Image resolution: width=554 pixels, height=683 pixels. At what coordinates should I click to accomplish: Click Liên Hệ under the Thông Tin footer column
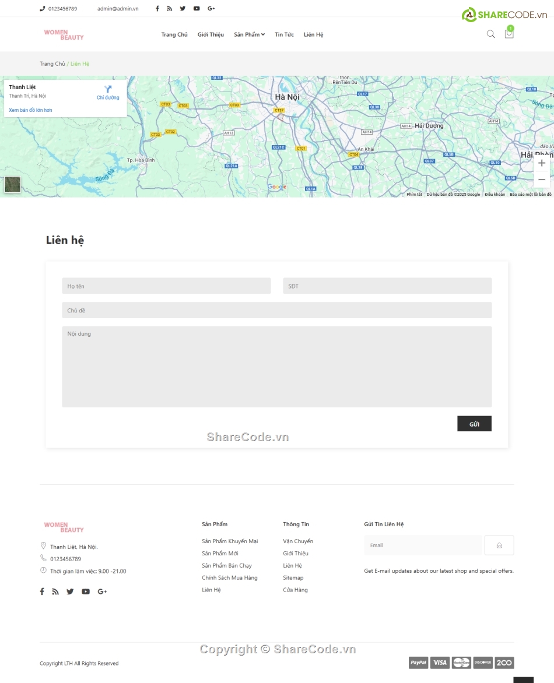293,565
